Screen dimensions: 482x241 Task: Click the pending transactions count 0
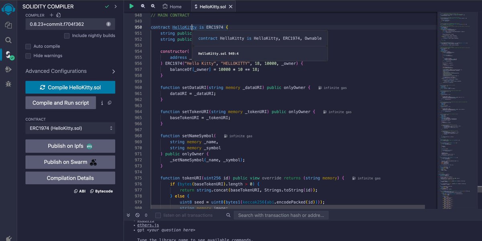tap(147, 215)
